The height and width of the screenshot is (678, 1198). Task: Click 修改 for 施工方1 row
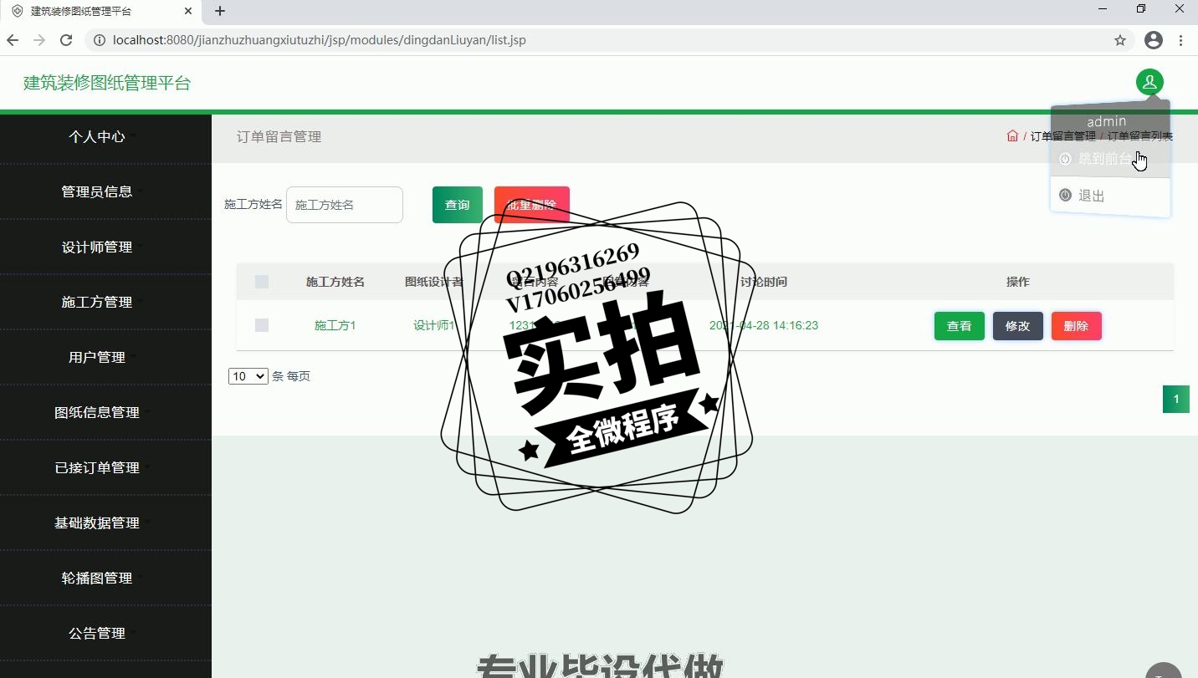1018,326
